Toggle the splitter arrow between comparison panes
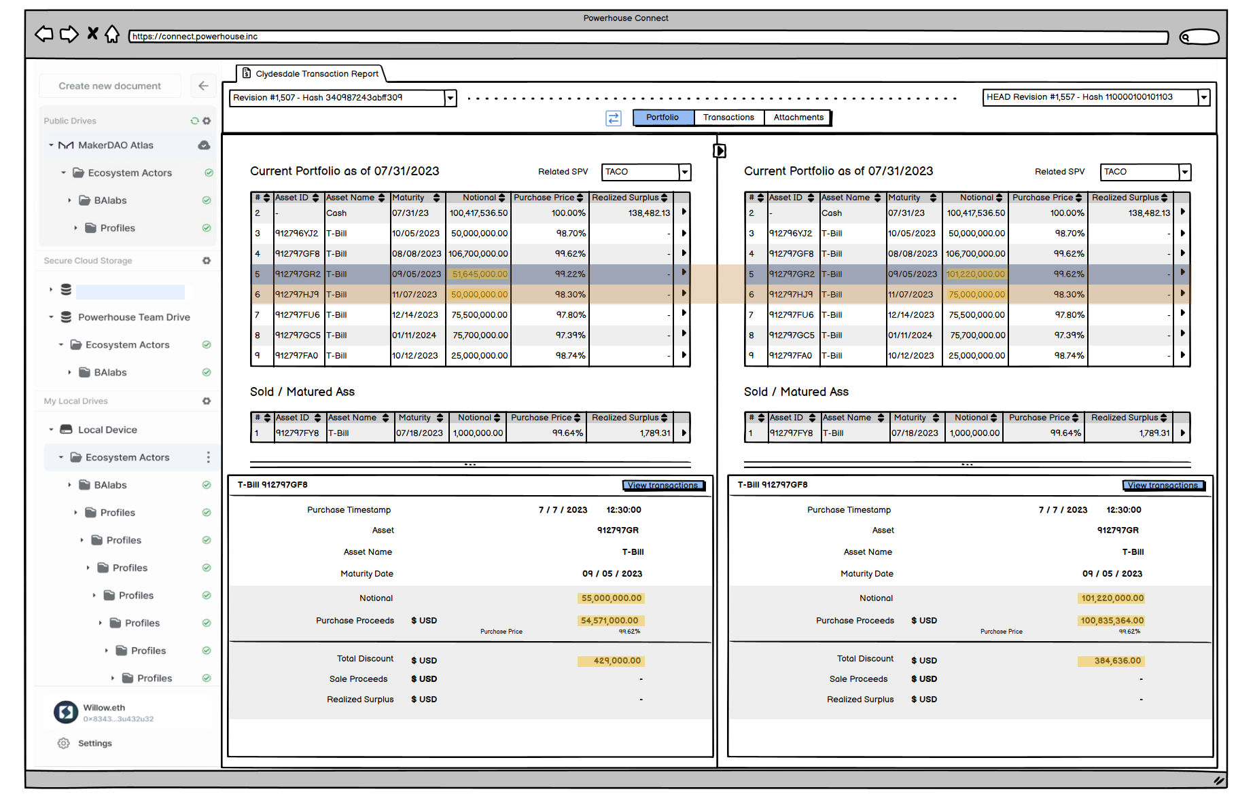This screenshot has height=796, width=1255. coord(719,151)
